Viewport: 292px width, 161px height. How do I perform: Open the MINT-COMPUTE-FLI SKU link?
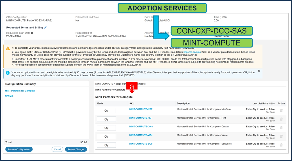click(x=140, y=118)
